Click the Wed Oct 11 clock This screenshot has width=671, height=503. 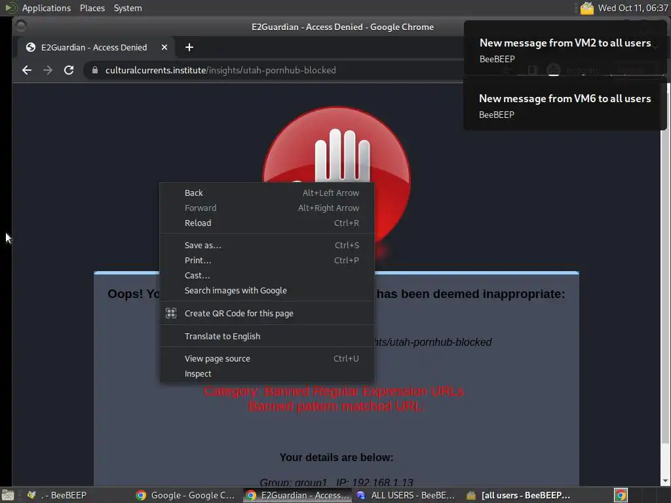pos(633,8)
